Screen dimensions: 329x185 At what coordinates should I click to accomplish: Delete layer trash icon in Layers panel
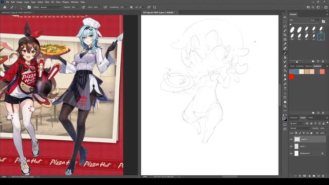pos(323,176)
